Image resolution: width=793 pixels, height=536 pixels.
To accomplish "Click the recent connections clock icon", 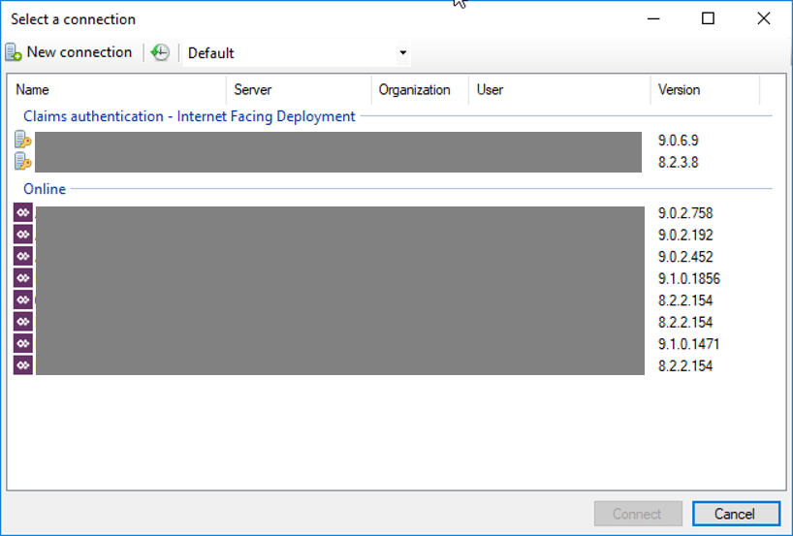I will 160,52.
